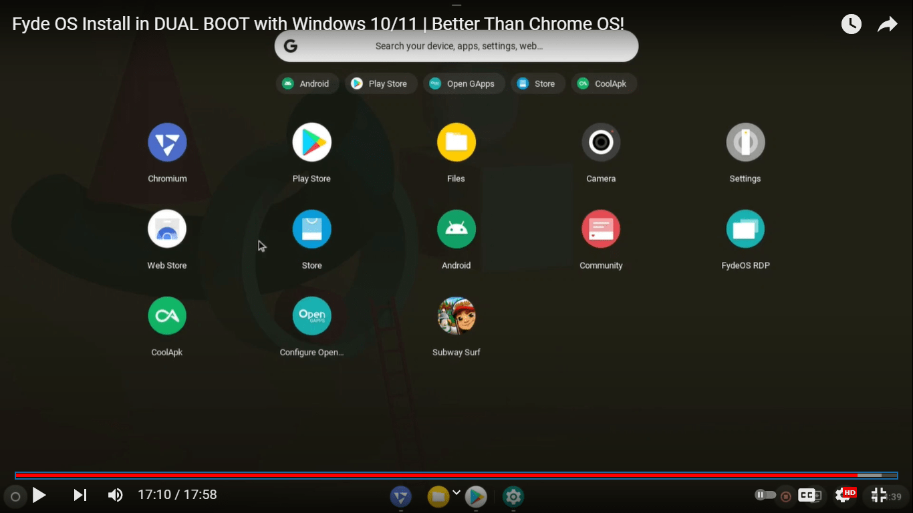Click the Google G logo in search bar
Screen dimensions: 913x513
pos(290,46)
